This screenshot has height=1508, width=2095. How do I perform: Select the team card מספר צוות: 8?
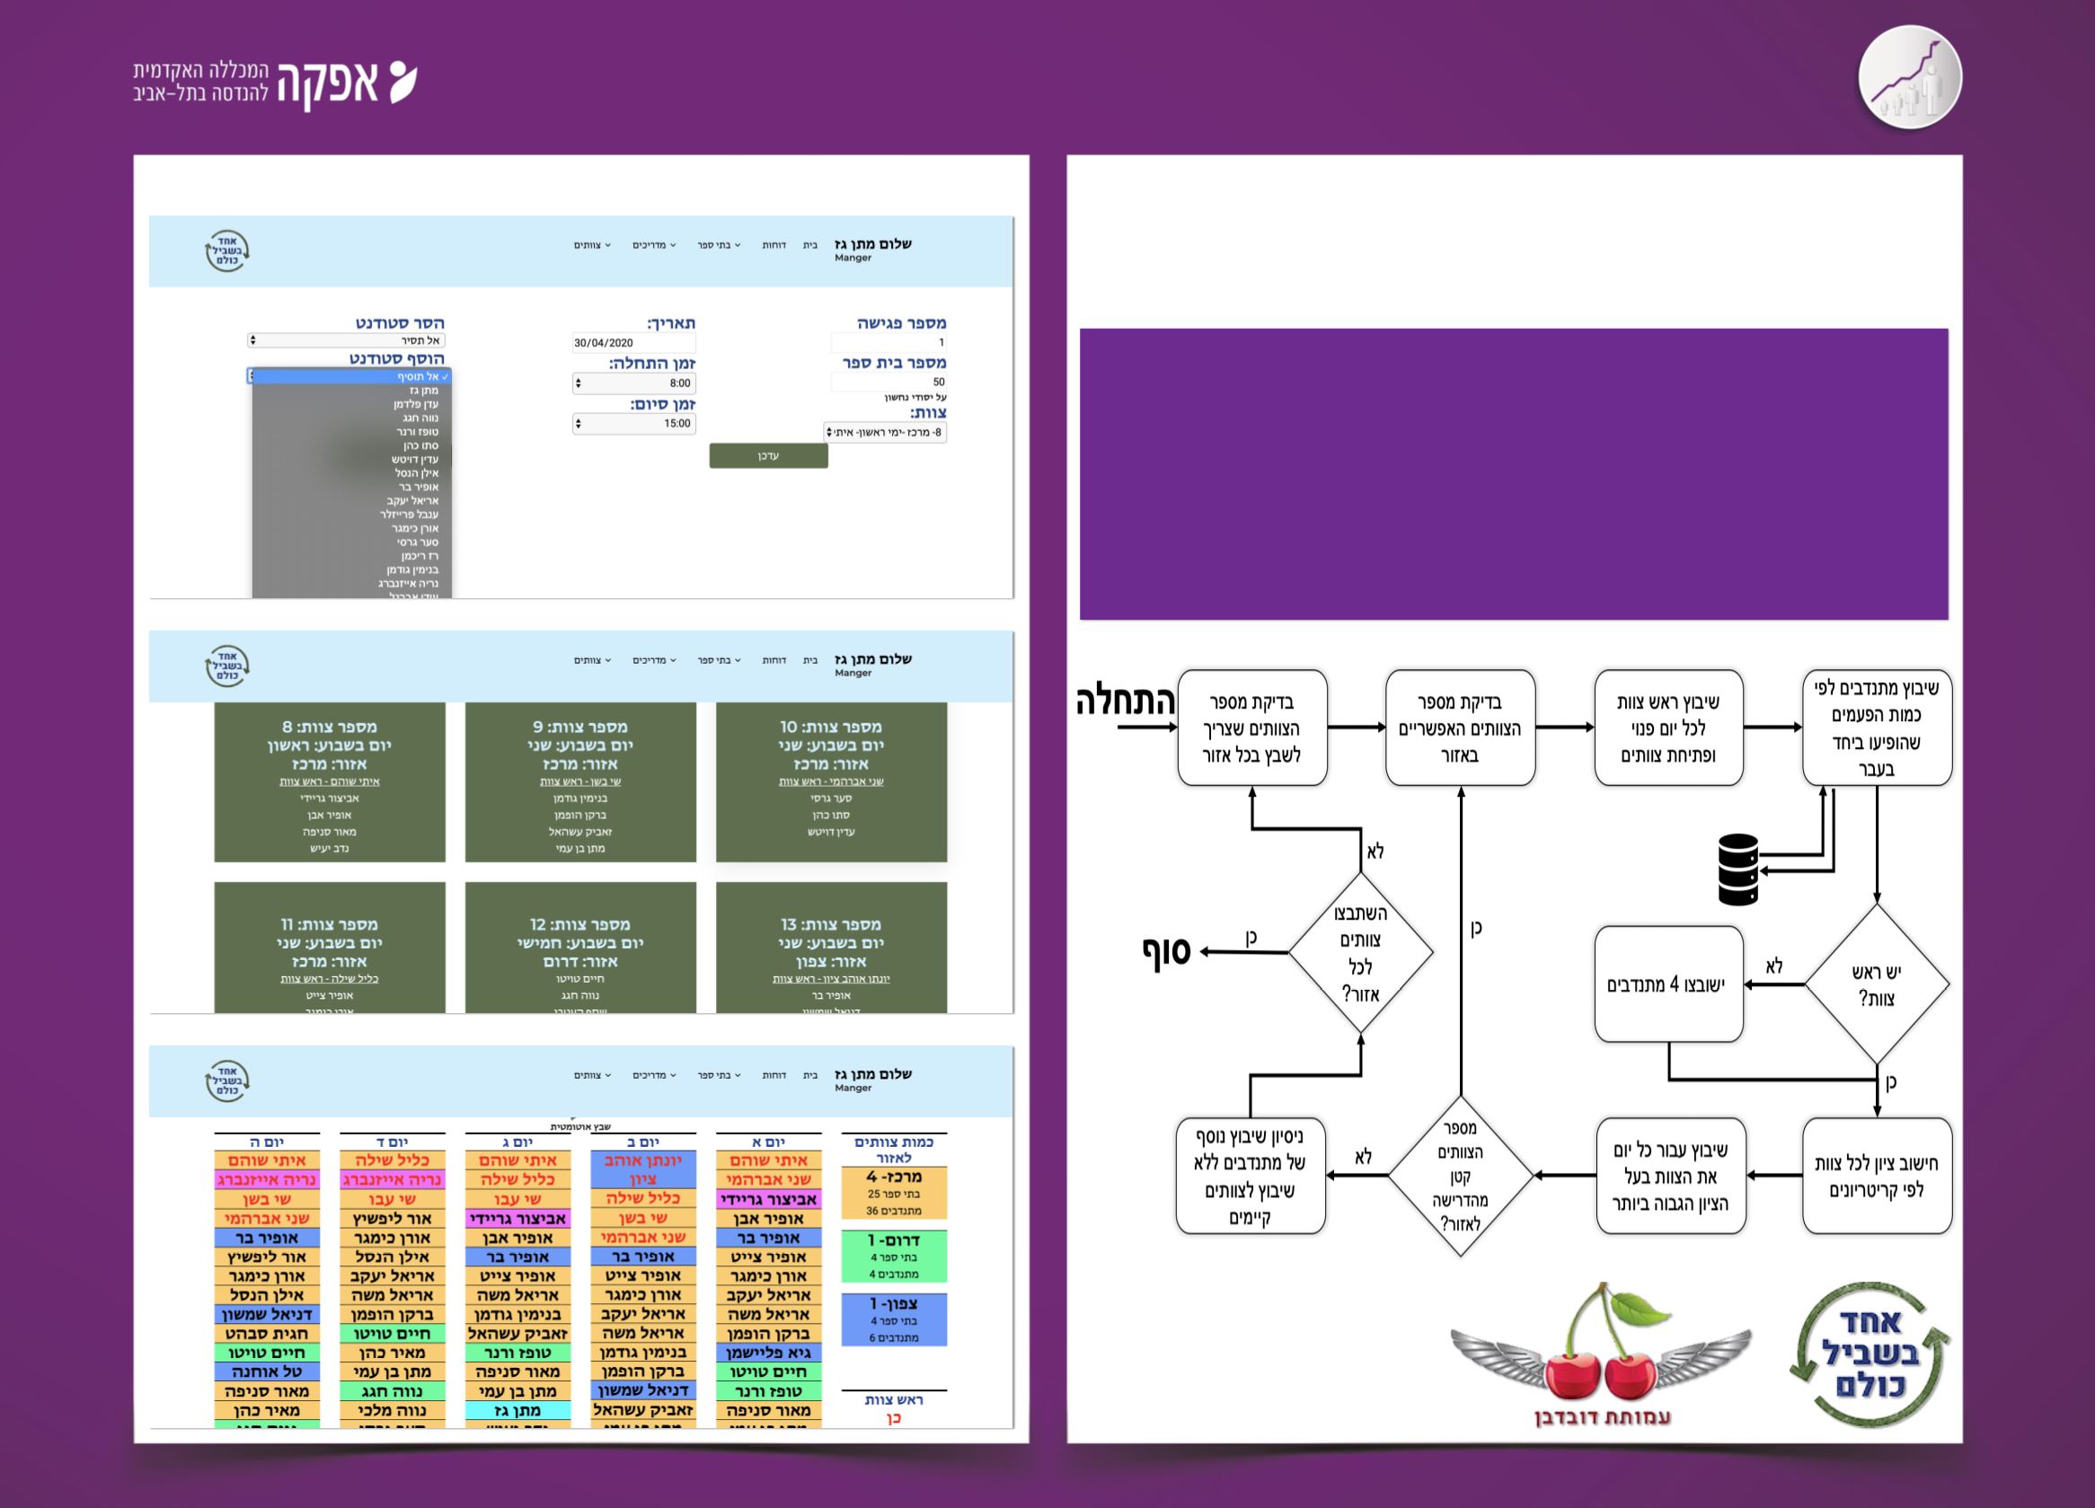330,782
